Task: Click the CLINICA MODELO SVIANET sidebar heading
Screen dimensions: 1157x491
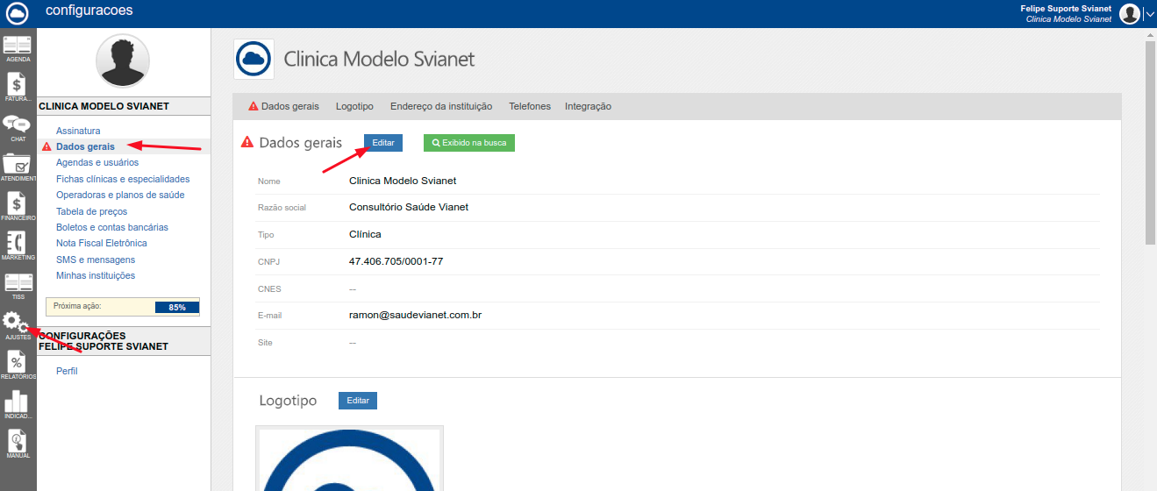Action: point(104,106)
